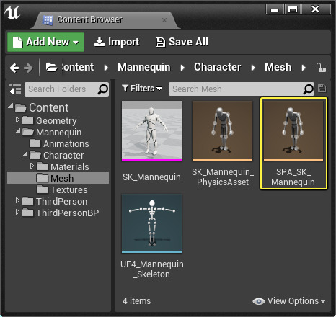Click the SK_Mannequin_PhysicsAsset name label
The image size is (336, 317).
[x=223, y=177]
